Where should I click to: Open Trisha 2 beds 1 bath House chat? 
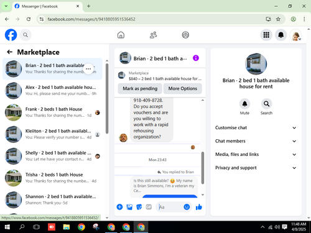coord(52,178)
